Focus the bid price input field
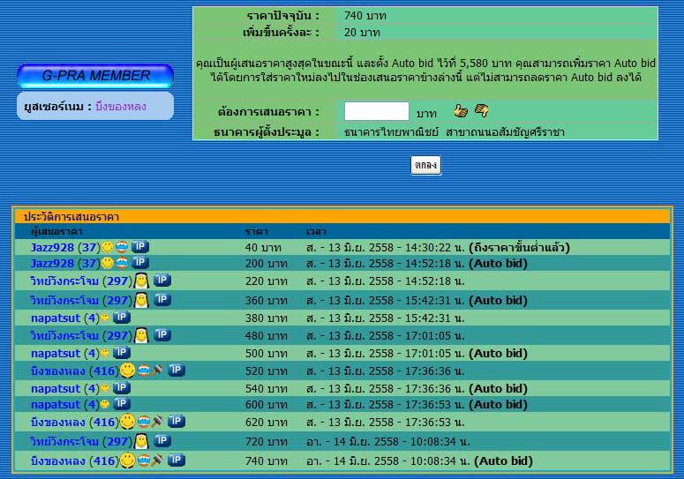 coord(376,112)
